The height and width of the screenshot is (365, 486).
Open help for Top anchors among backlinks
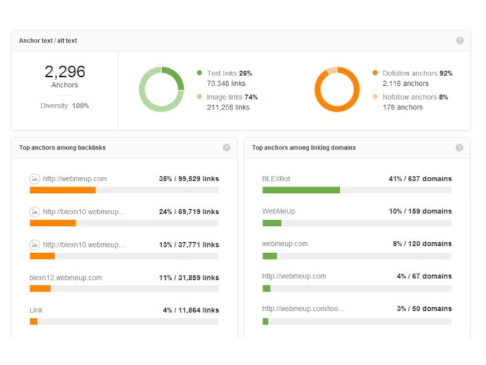(x=227, y=147)
